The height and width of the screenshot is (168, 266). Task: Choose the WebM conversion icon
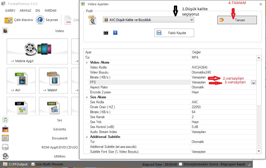click(53, 78)
